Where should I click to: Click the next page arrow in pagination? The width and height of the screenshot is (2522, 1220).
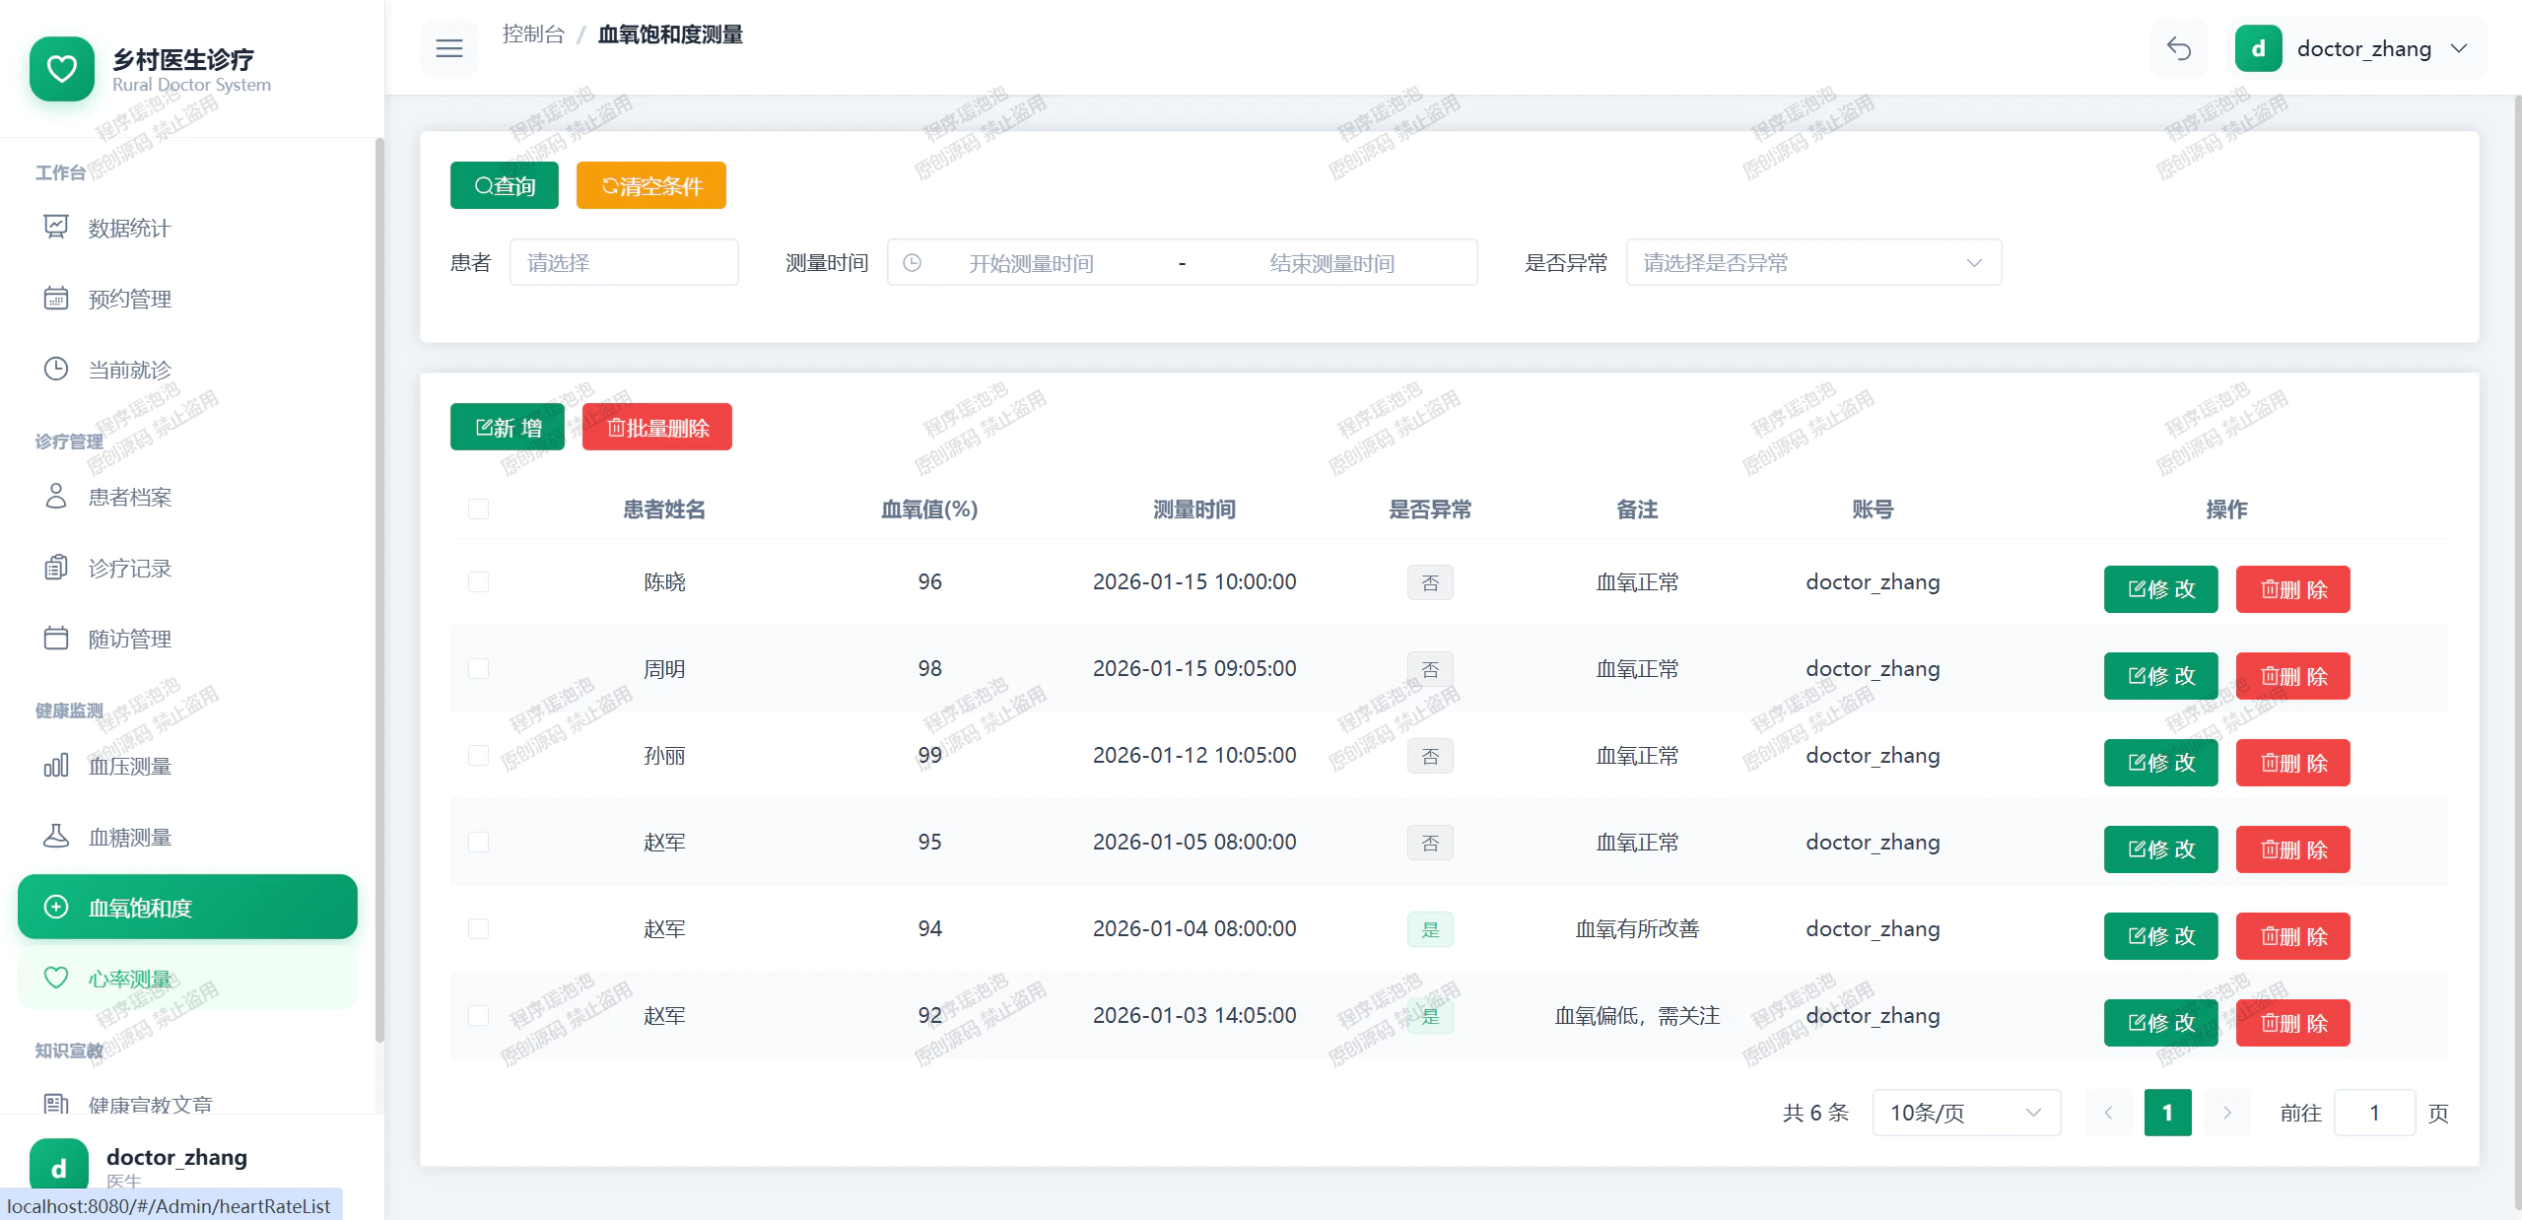coord(2226,1113)
